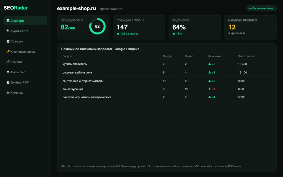Click the document icon for Отчёты PDF

8,82
